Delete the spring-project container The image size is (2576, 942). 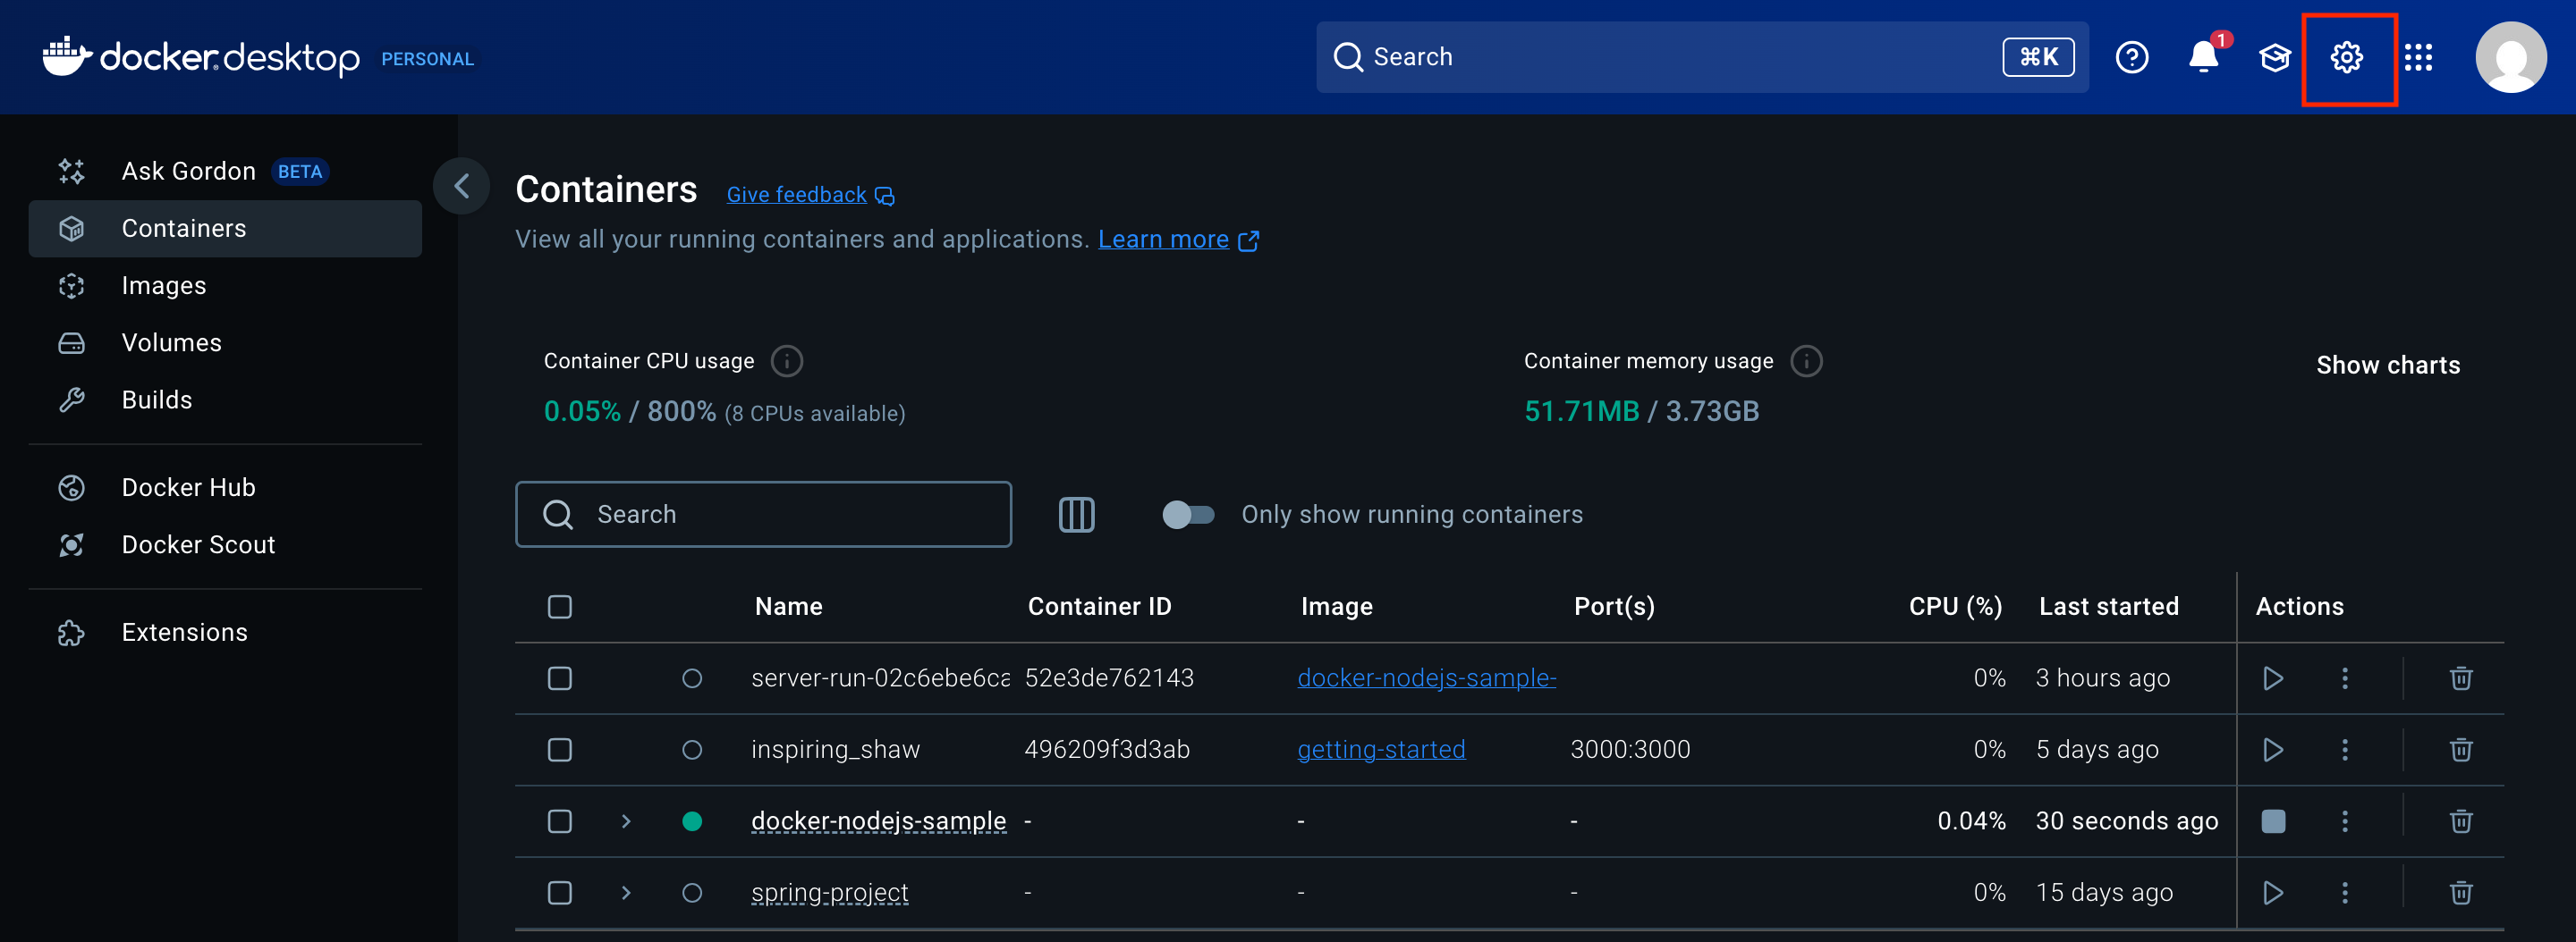[x=2461, y=892]
